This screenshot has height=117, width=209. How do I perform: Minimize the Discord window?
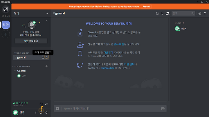point(198,2)
